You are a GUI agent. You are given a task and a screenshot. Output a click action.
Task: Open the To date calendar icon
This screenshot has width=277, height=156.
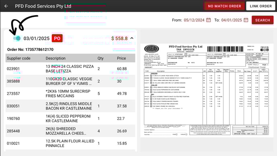[246, 20]
